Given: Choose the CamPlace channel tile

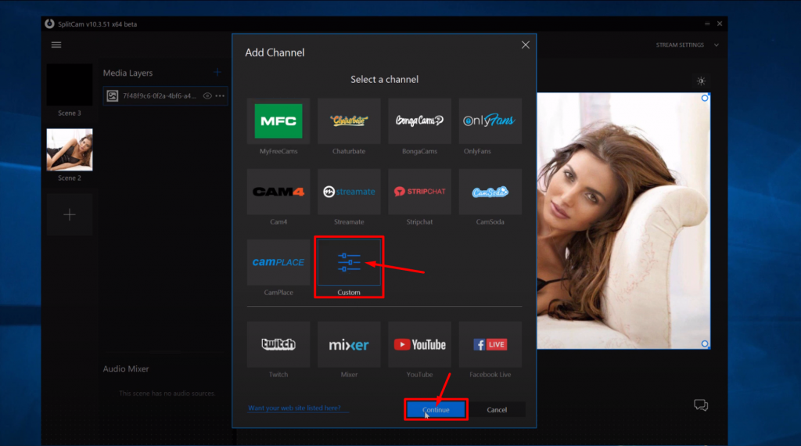Looking at the screenshot, I should click(278, 262).
